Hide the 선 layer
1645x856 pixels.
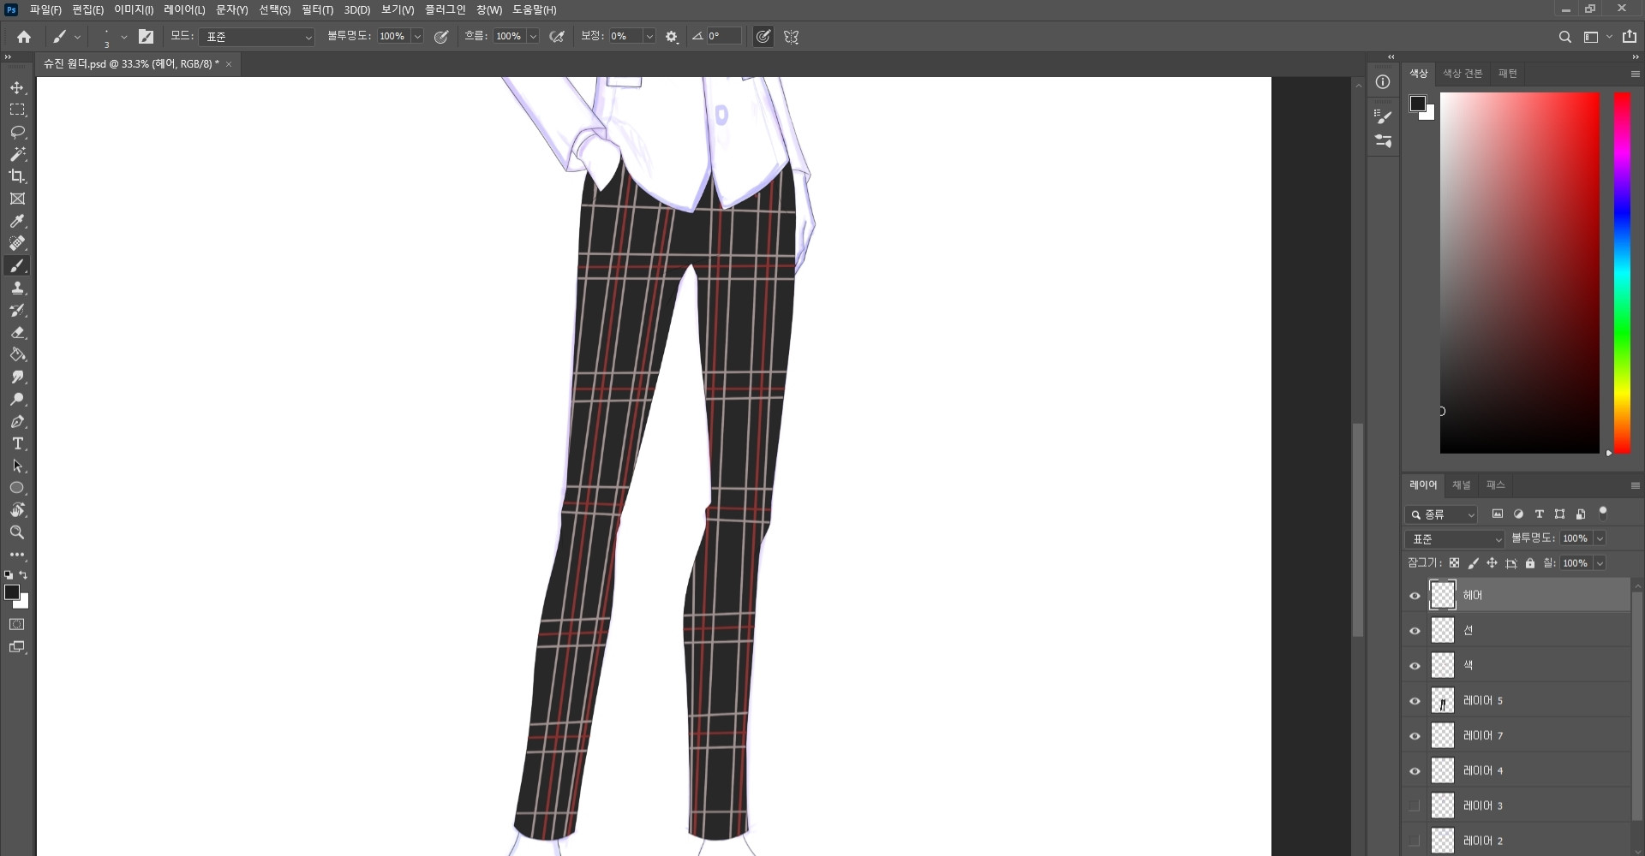1415,631
